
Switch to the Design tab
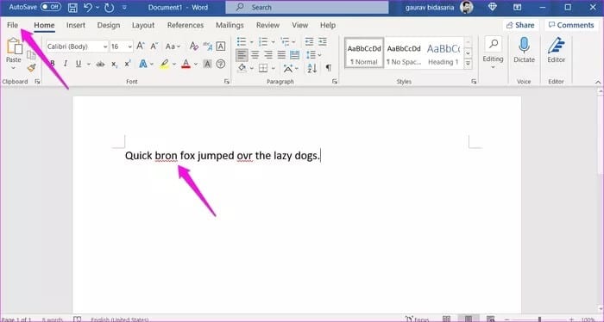(109, 25)
